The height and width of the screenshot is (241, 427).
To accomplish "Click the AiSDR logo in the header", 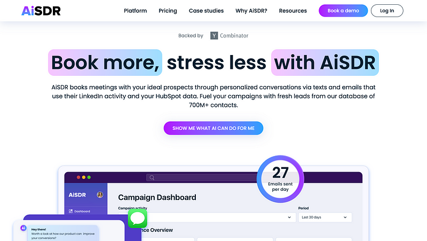I will click(x=41, y=11).
